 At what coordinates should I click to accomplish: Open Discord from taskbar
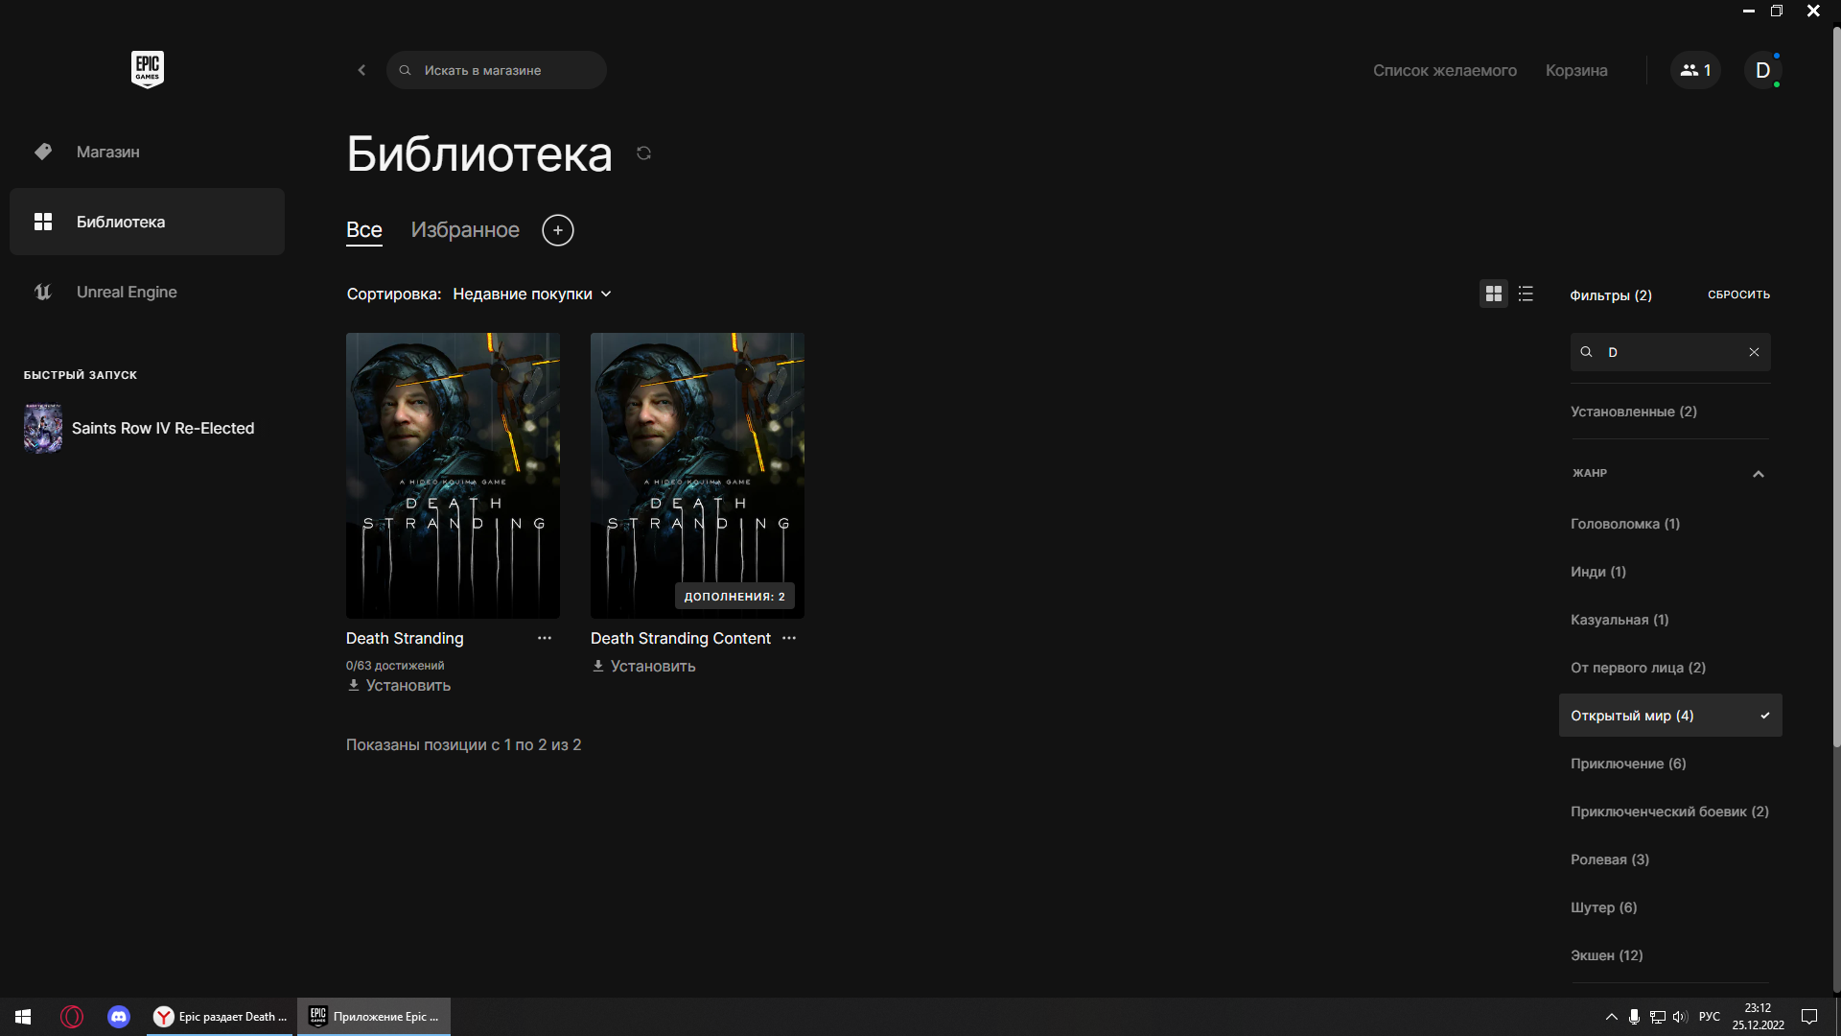(119, 1017)
